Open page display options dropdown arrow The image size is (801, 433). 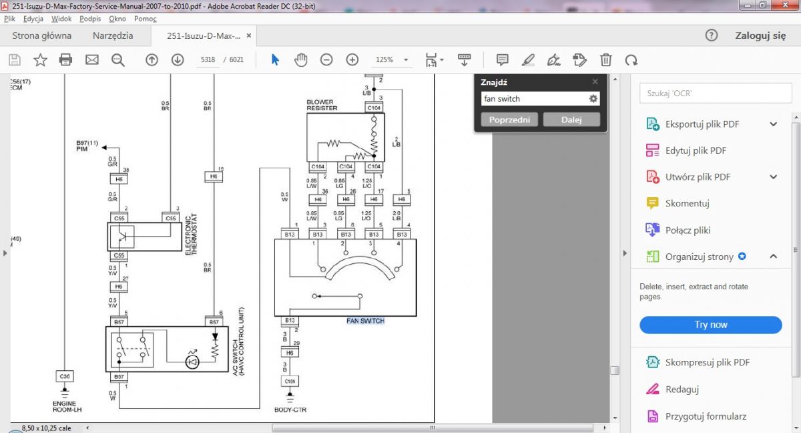click(442, 60)
